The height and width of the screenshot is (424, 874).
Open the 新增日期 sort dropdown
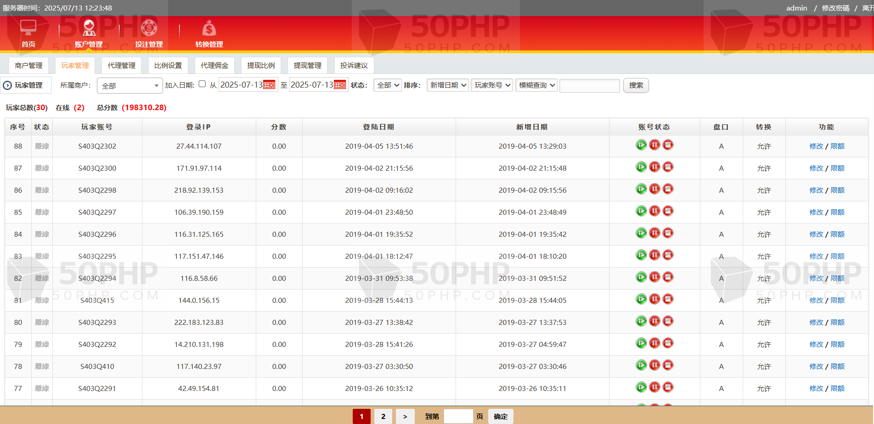tap(447, 85)
